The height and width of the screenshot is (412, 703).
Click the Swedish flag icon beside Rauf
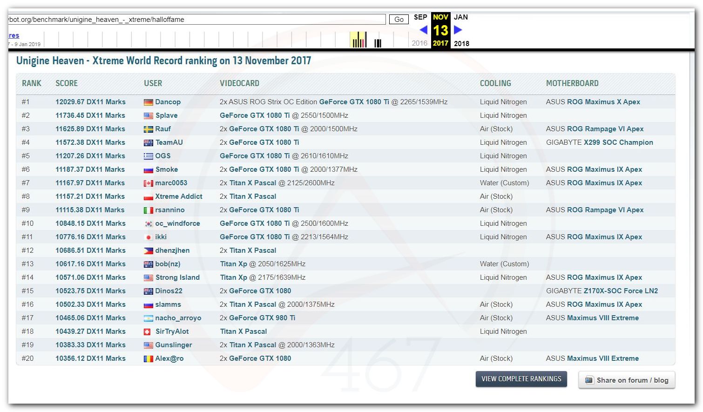tap(148, 129)
